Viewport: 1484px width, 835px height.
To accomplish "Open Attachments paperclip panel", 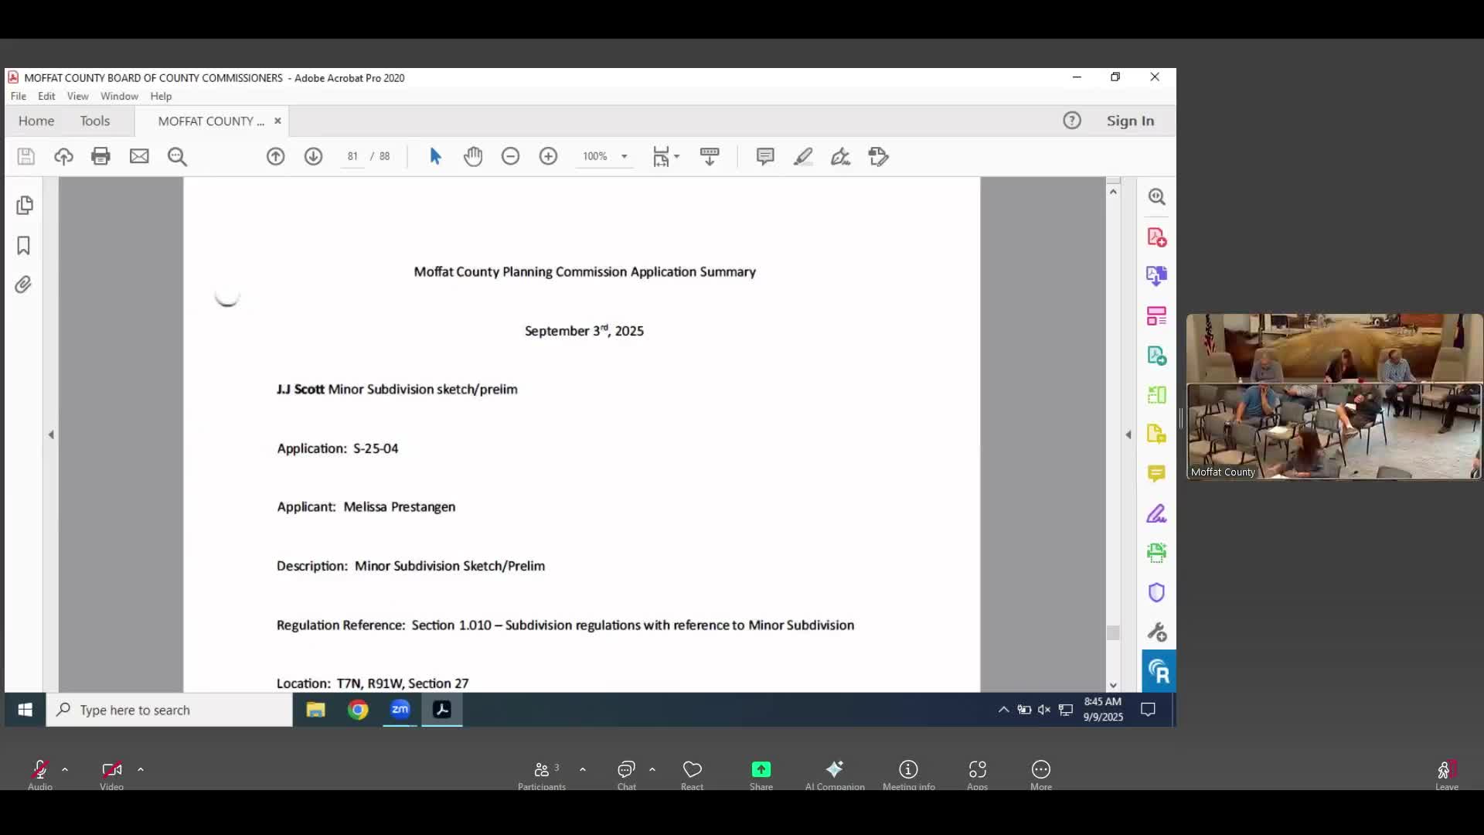I will coord(24,285).
